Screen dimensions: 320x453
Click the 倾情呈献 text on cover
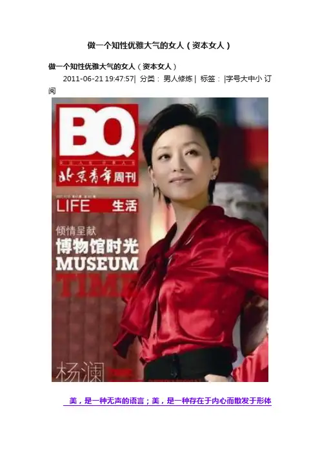[75, 231]
